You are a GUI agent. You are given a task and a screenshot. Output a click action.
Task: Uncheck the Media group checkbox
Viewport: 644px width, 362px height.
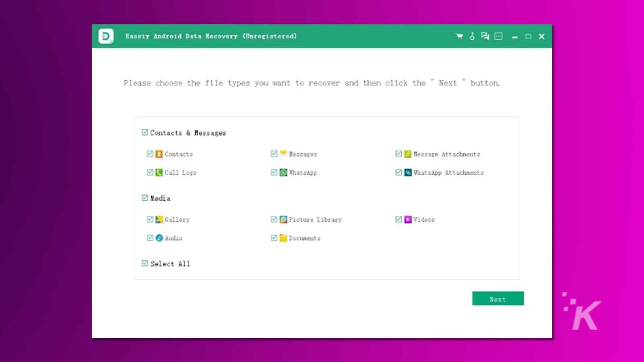click(145, 198)
